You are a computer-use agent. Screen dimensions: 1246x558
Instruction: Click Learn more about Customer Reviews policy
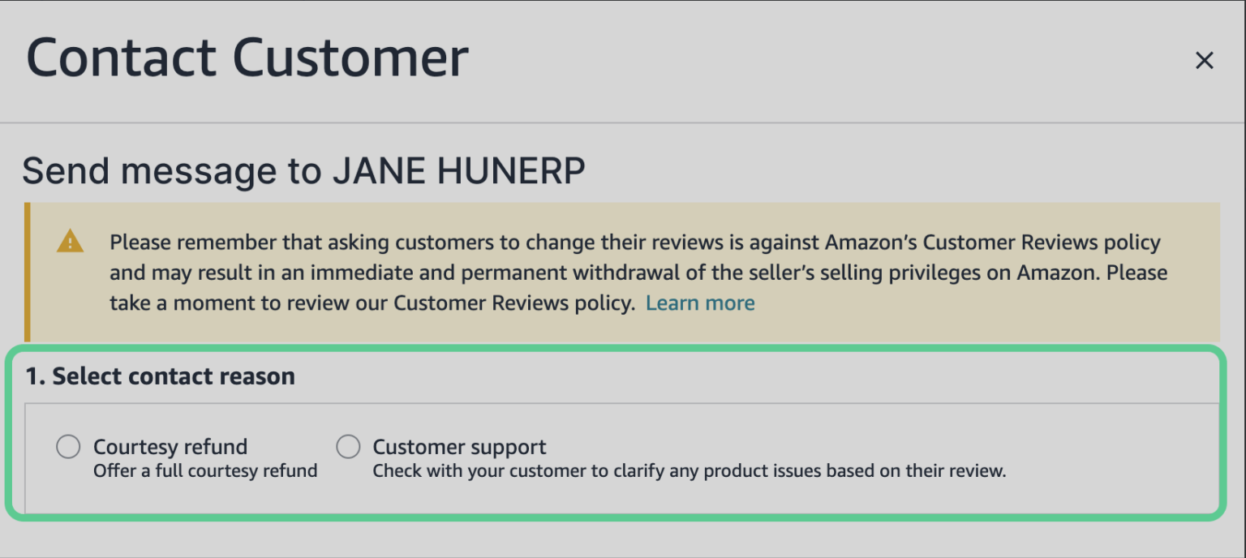pyautogui.click(x=700, y=303)
